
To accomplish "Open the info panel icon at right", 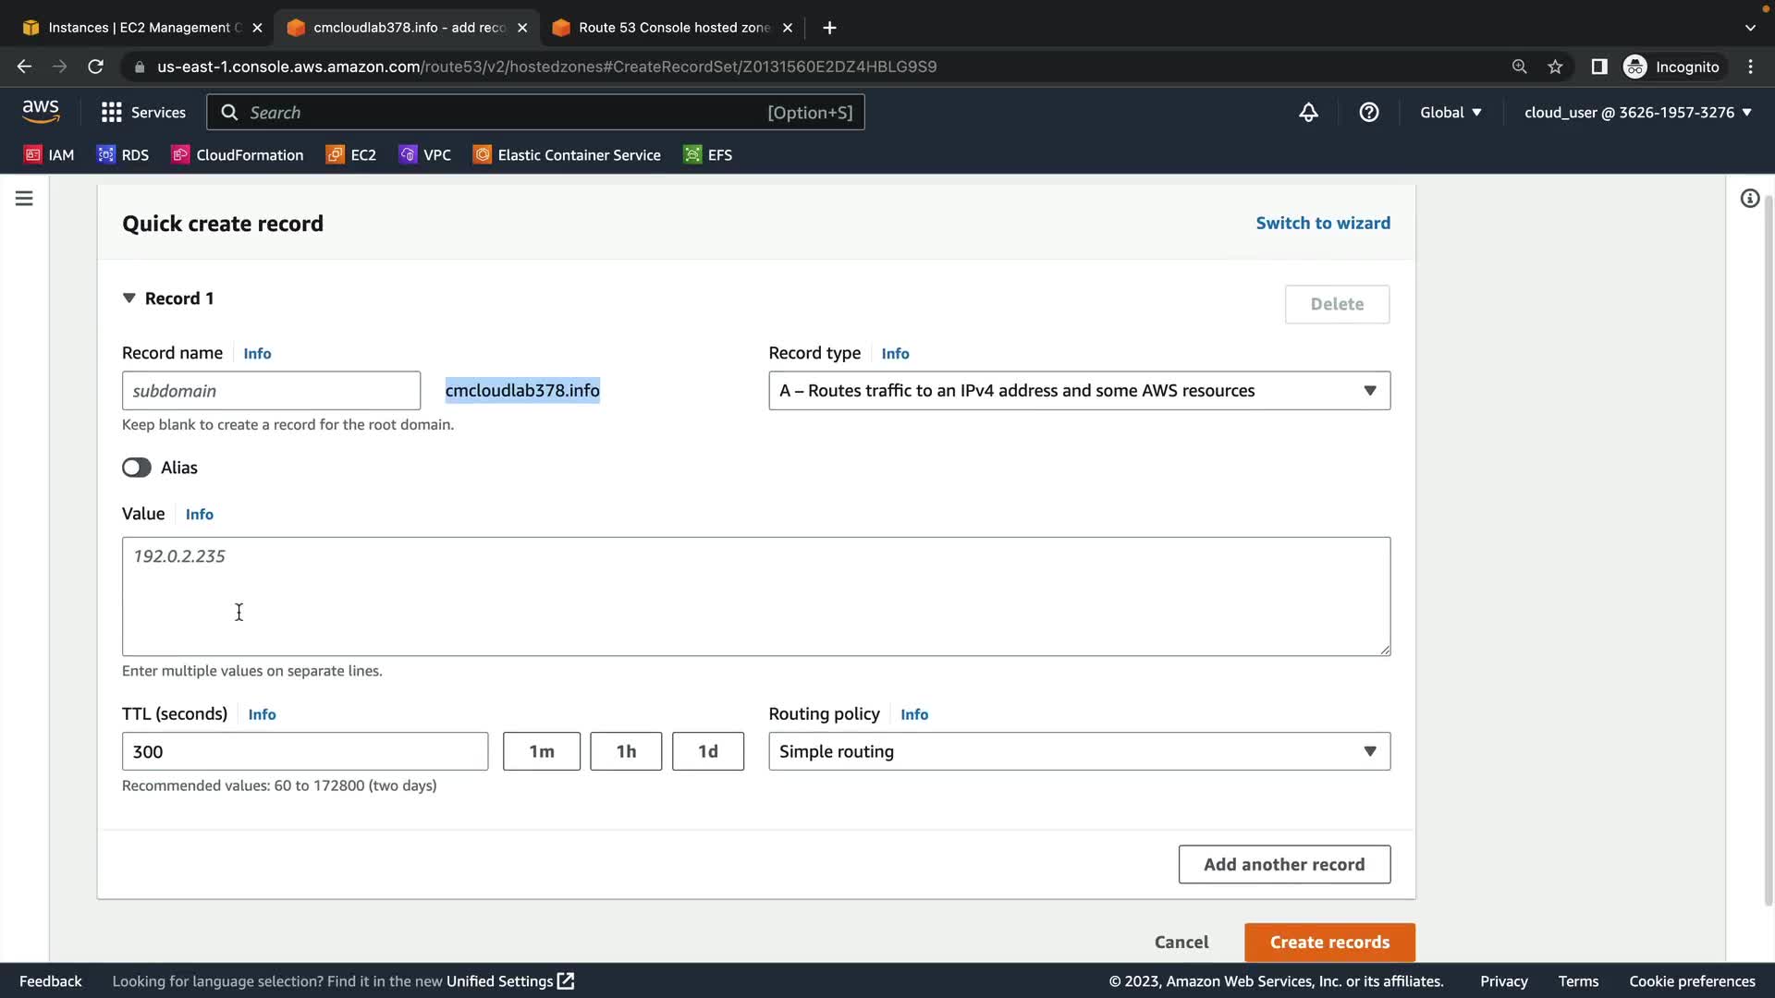I will coord(1749,199).
